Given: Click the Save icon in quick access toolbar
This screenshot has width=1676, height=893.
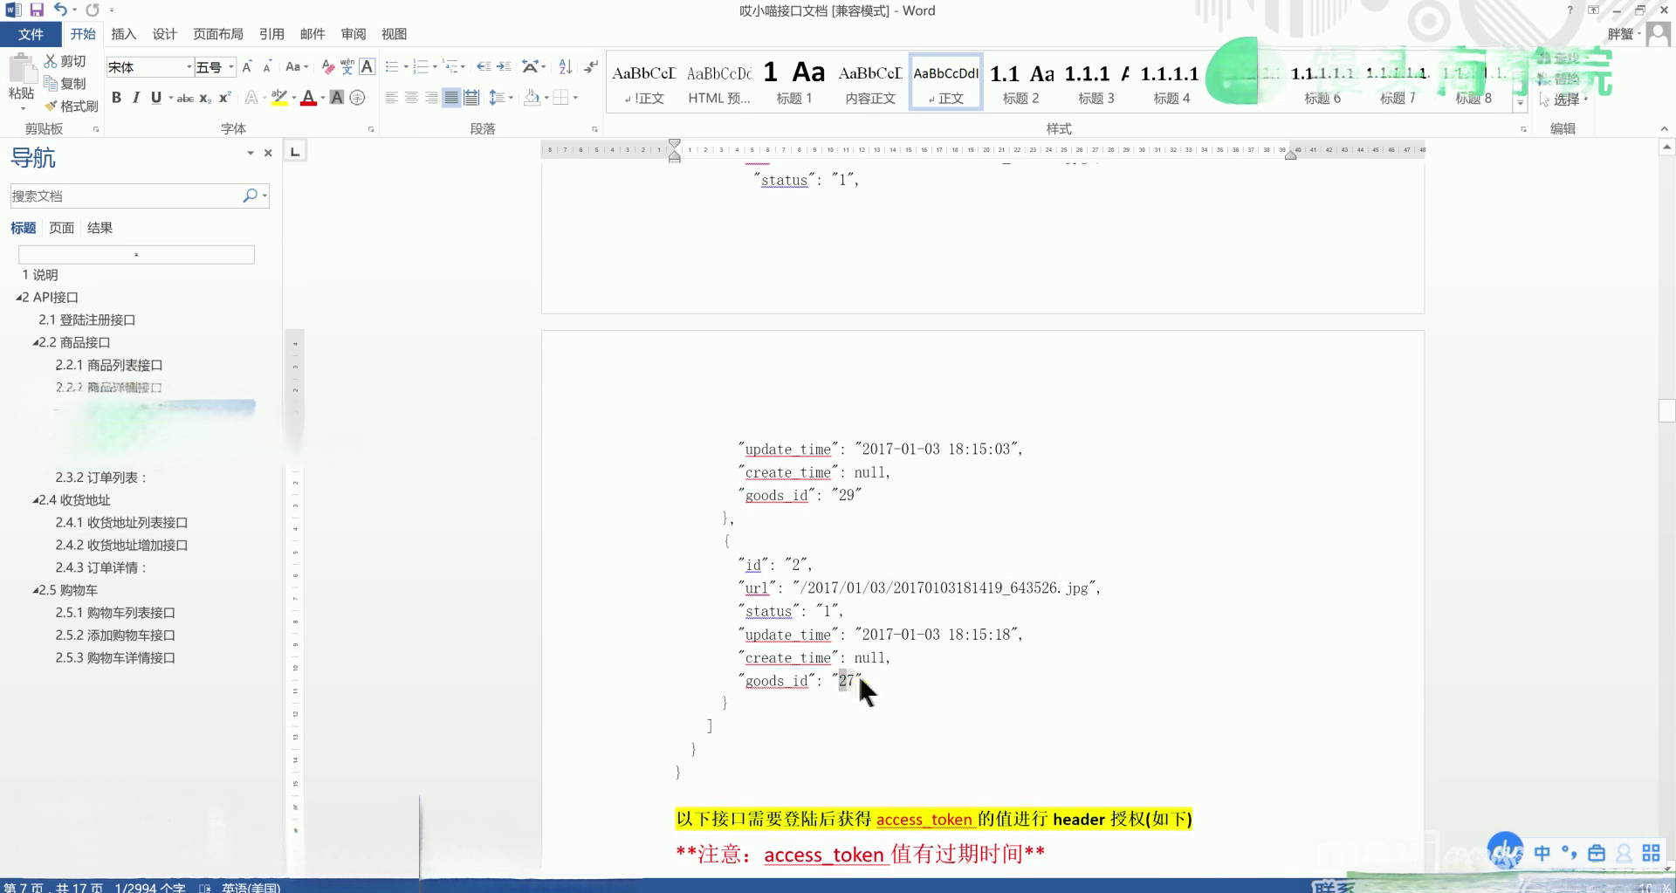Looking at the screenshot, I should pos(37,10).
